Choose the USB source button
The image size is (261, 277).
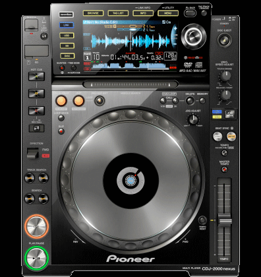[67, 36]
